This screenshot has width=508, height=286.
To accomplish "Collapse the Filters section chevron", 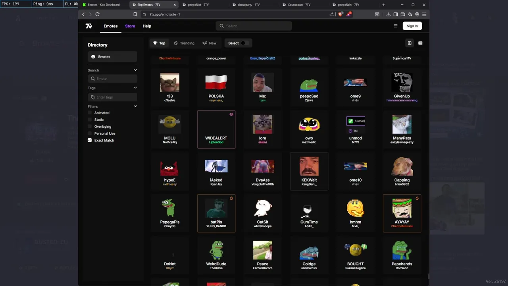I will (x=135, y=106).
